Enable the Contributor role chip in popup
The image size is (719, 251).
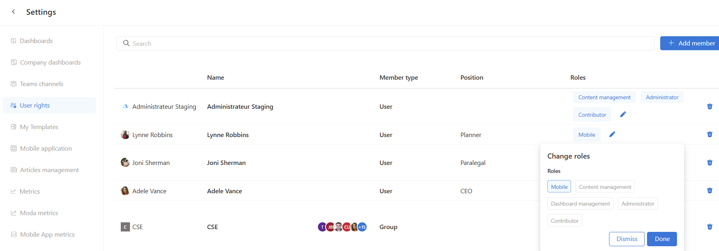(565, 220)
